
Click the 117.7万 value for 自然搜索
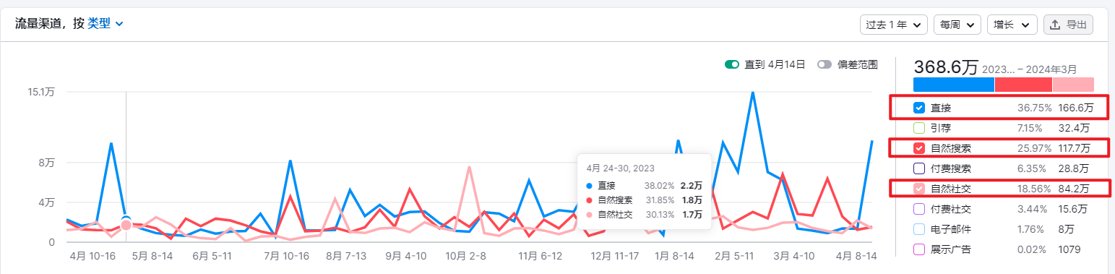tap(1074, 148)
